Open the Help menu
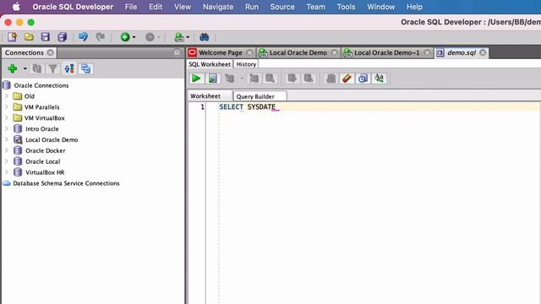541x304 pixels. (414, 7)
